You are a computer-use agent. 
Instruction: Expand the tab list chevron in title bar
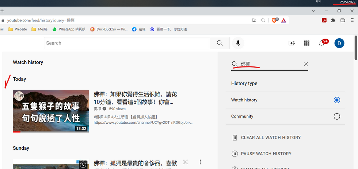[313, 11]
